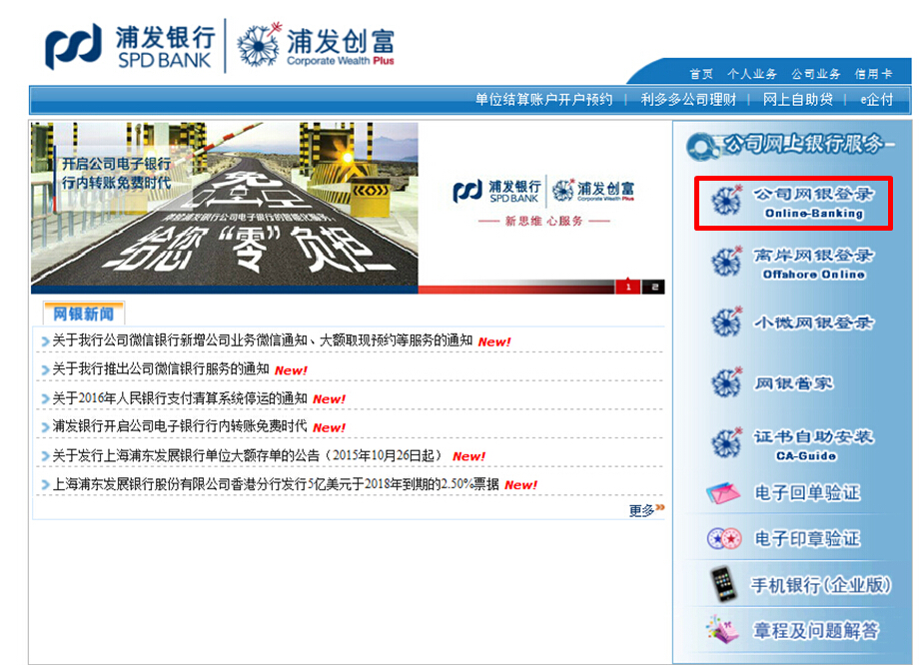Click the dandelion icon beside 网银管家
The height and width of the screenshot is (665, 920).
click(x=724, y=383)
